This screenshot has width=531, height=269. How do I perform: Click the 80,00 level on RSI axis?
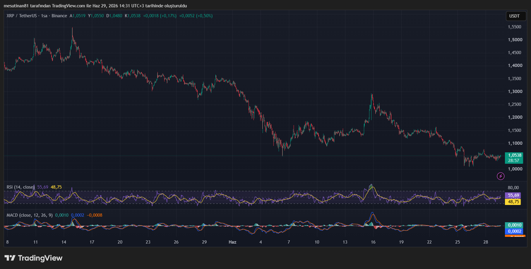(513, 188)
